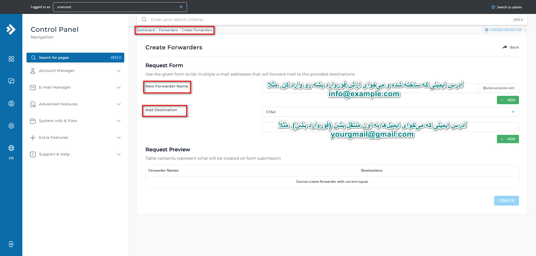Click the logout icon at sidebar bottom
The height and width of the screenshot is (256, 536).
tap(11, 244)
